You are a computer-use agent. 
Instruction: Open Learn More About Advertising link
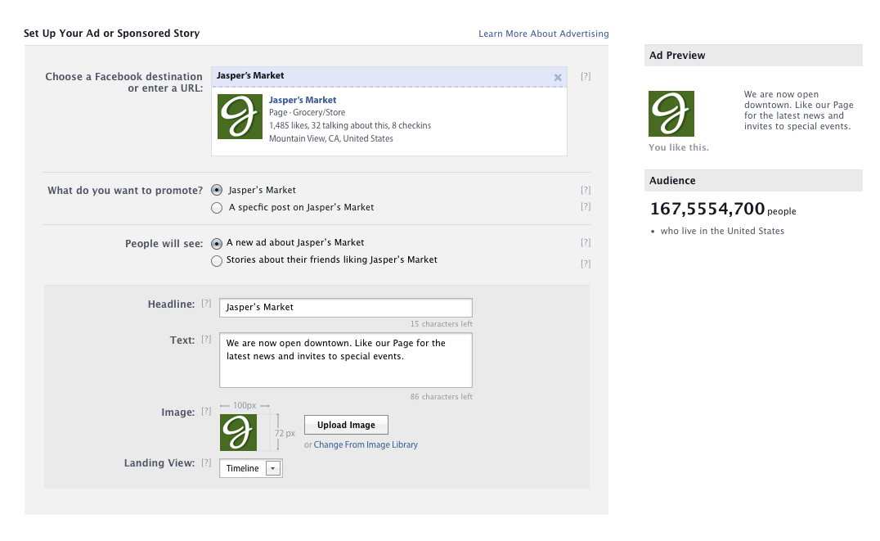pyautogui.click(x=543, y=34)
